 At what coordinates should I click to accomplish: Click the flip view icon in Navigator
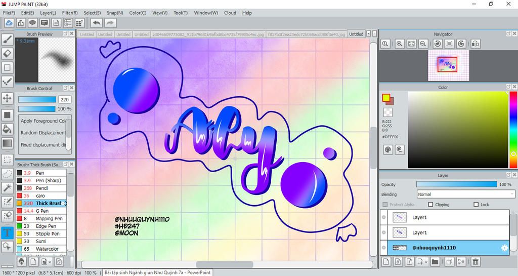click(476, 44)
